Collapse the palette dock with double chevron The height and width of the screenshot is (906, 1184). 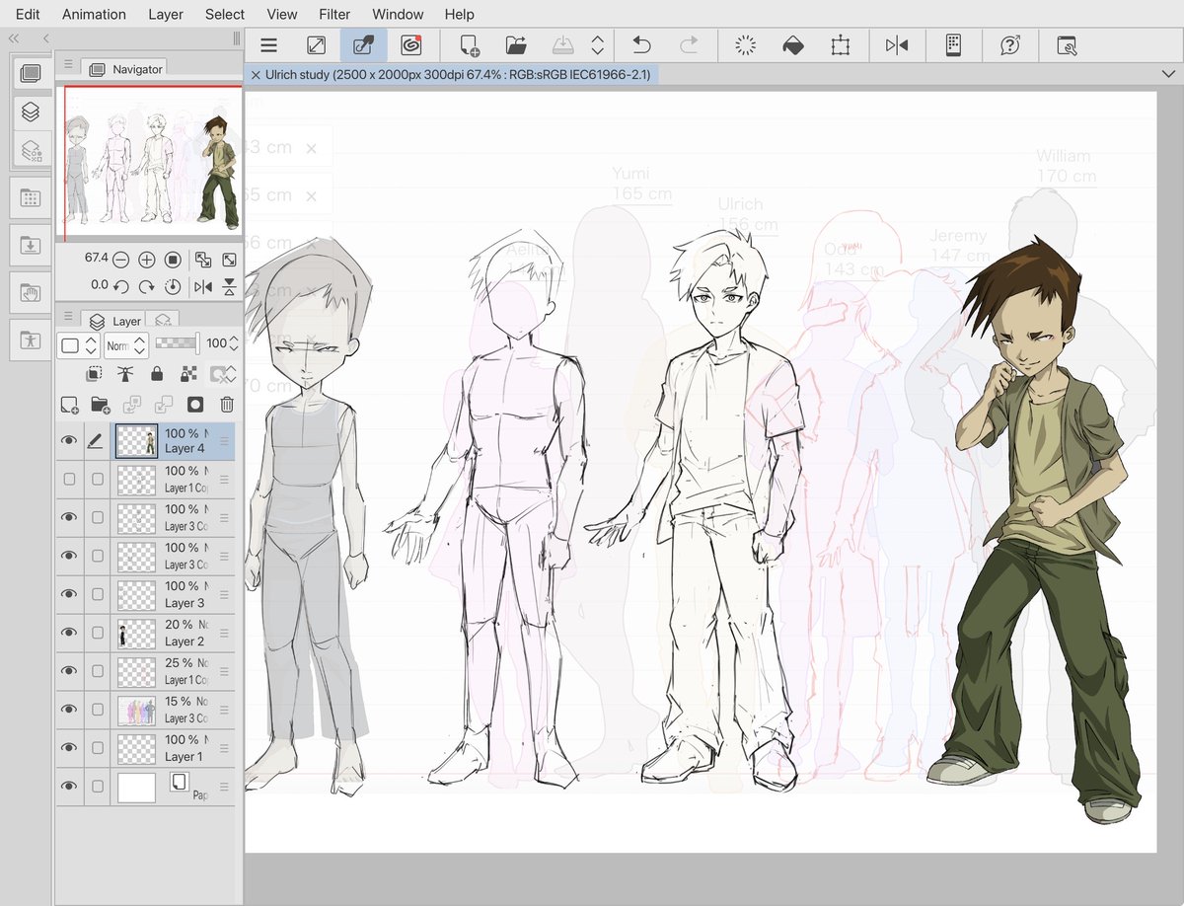[x=14, y=38]
